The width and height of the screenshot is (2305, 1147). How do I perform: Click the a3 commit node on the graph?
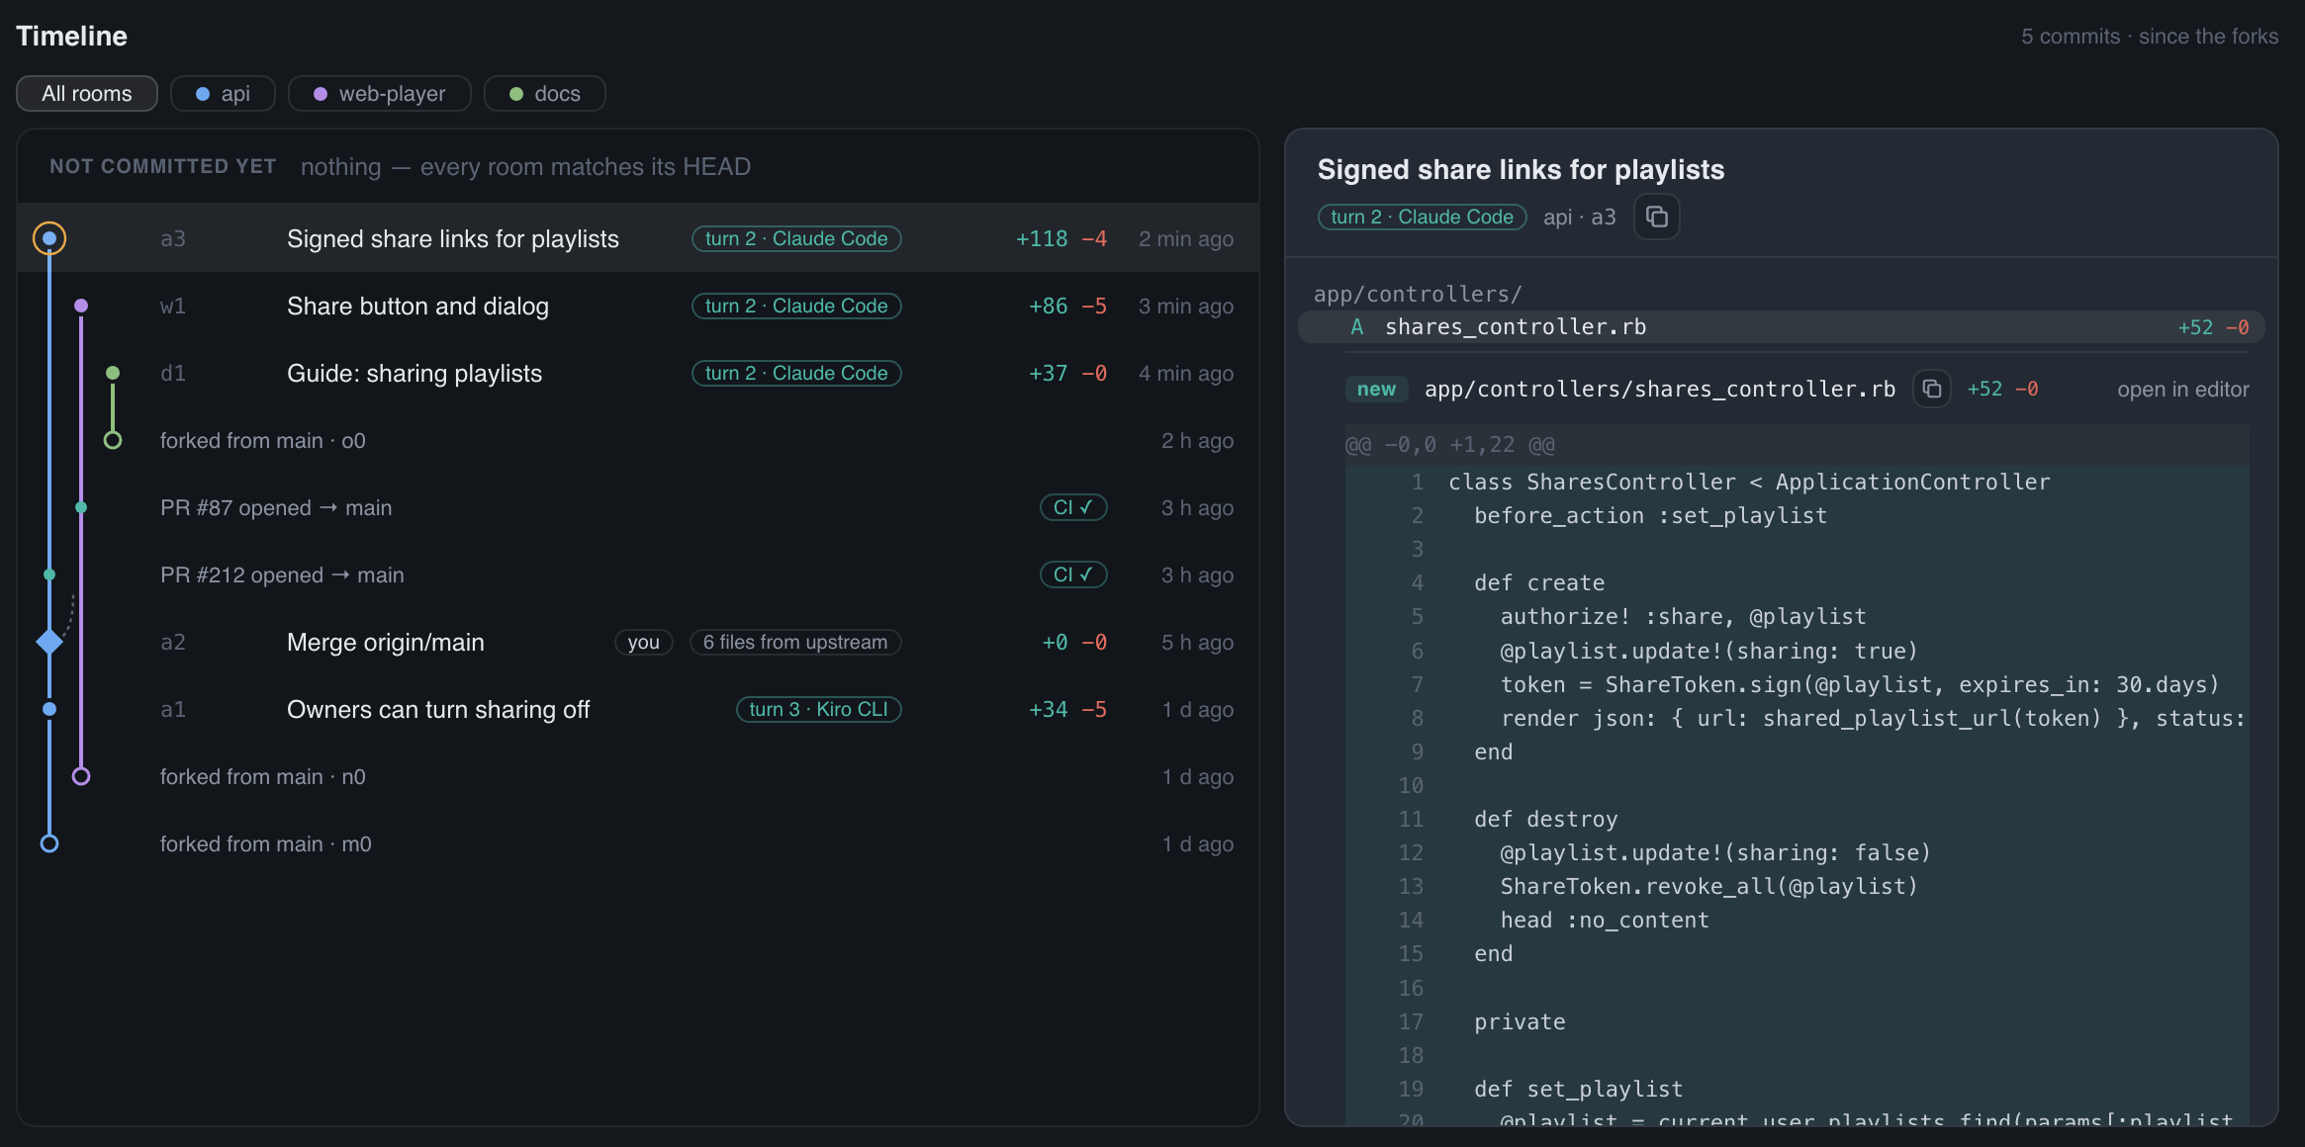(49, 238)
